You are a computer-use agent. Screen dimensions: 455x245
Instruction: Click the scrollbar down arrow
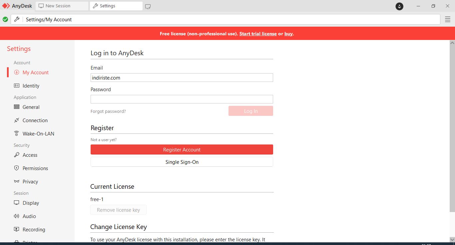pos(452,240)
